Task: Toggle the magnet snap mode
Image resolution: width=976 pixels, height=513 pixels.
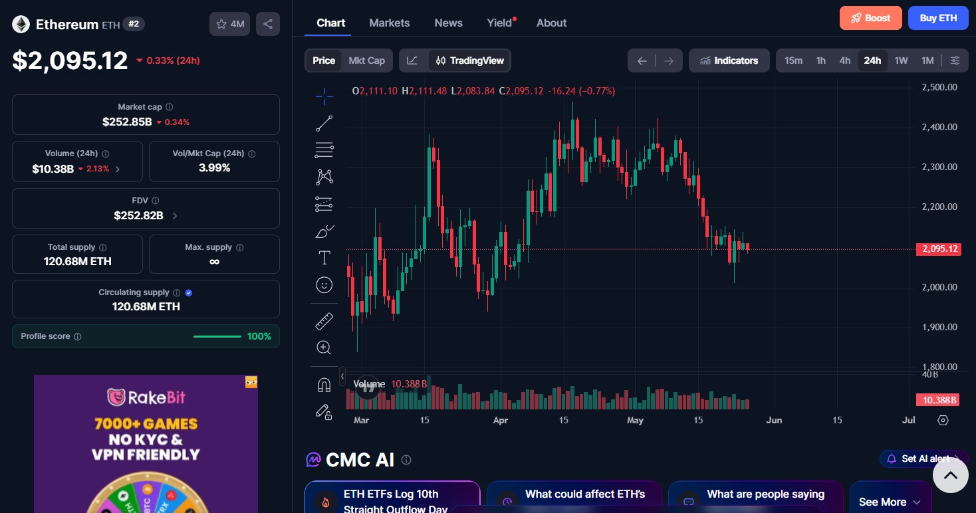Action: point(324,385)
